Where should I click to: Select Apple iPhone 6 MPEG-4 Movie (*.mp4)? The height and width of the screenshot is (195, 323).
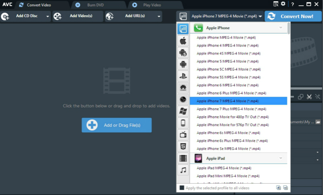tap(238, 85)
